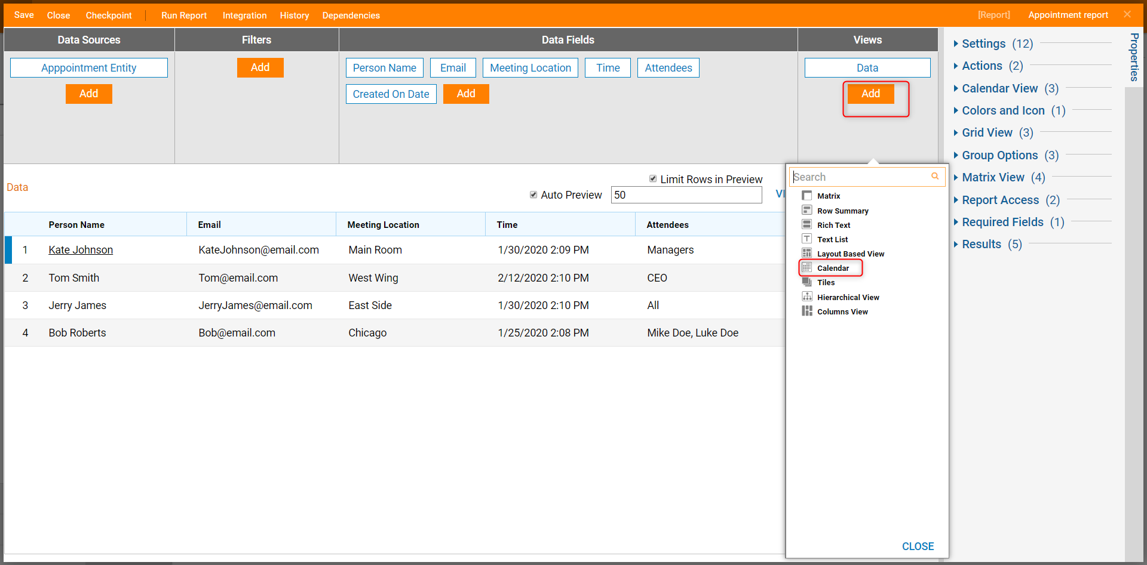Viewport: 1147px width, 565px height.
Task: Open the Integration menu item
Action: [245, 15]
